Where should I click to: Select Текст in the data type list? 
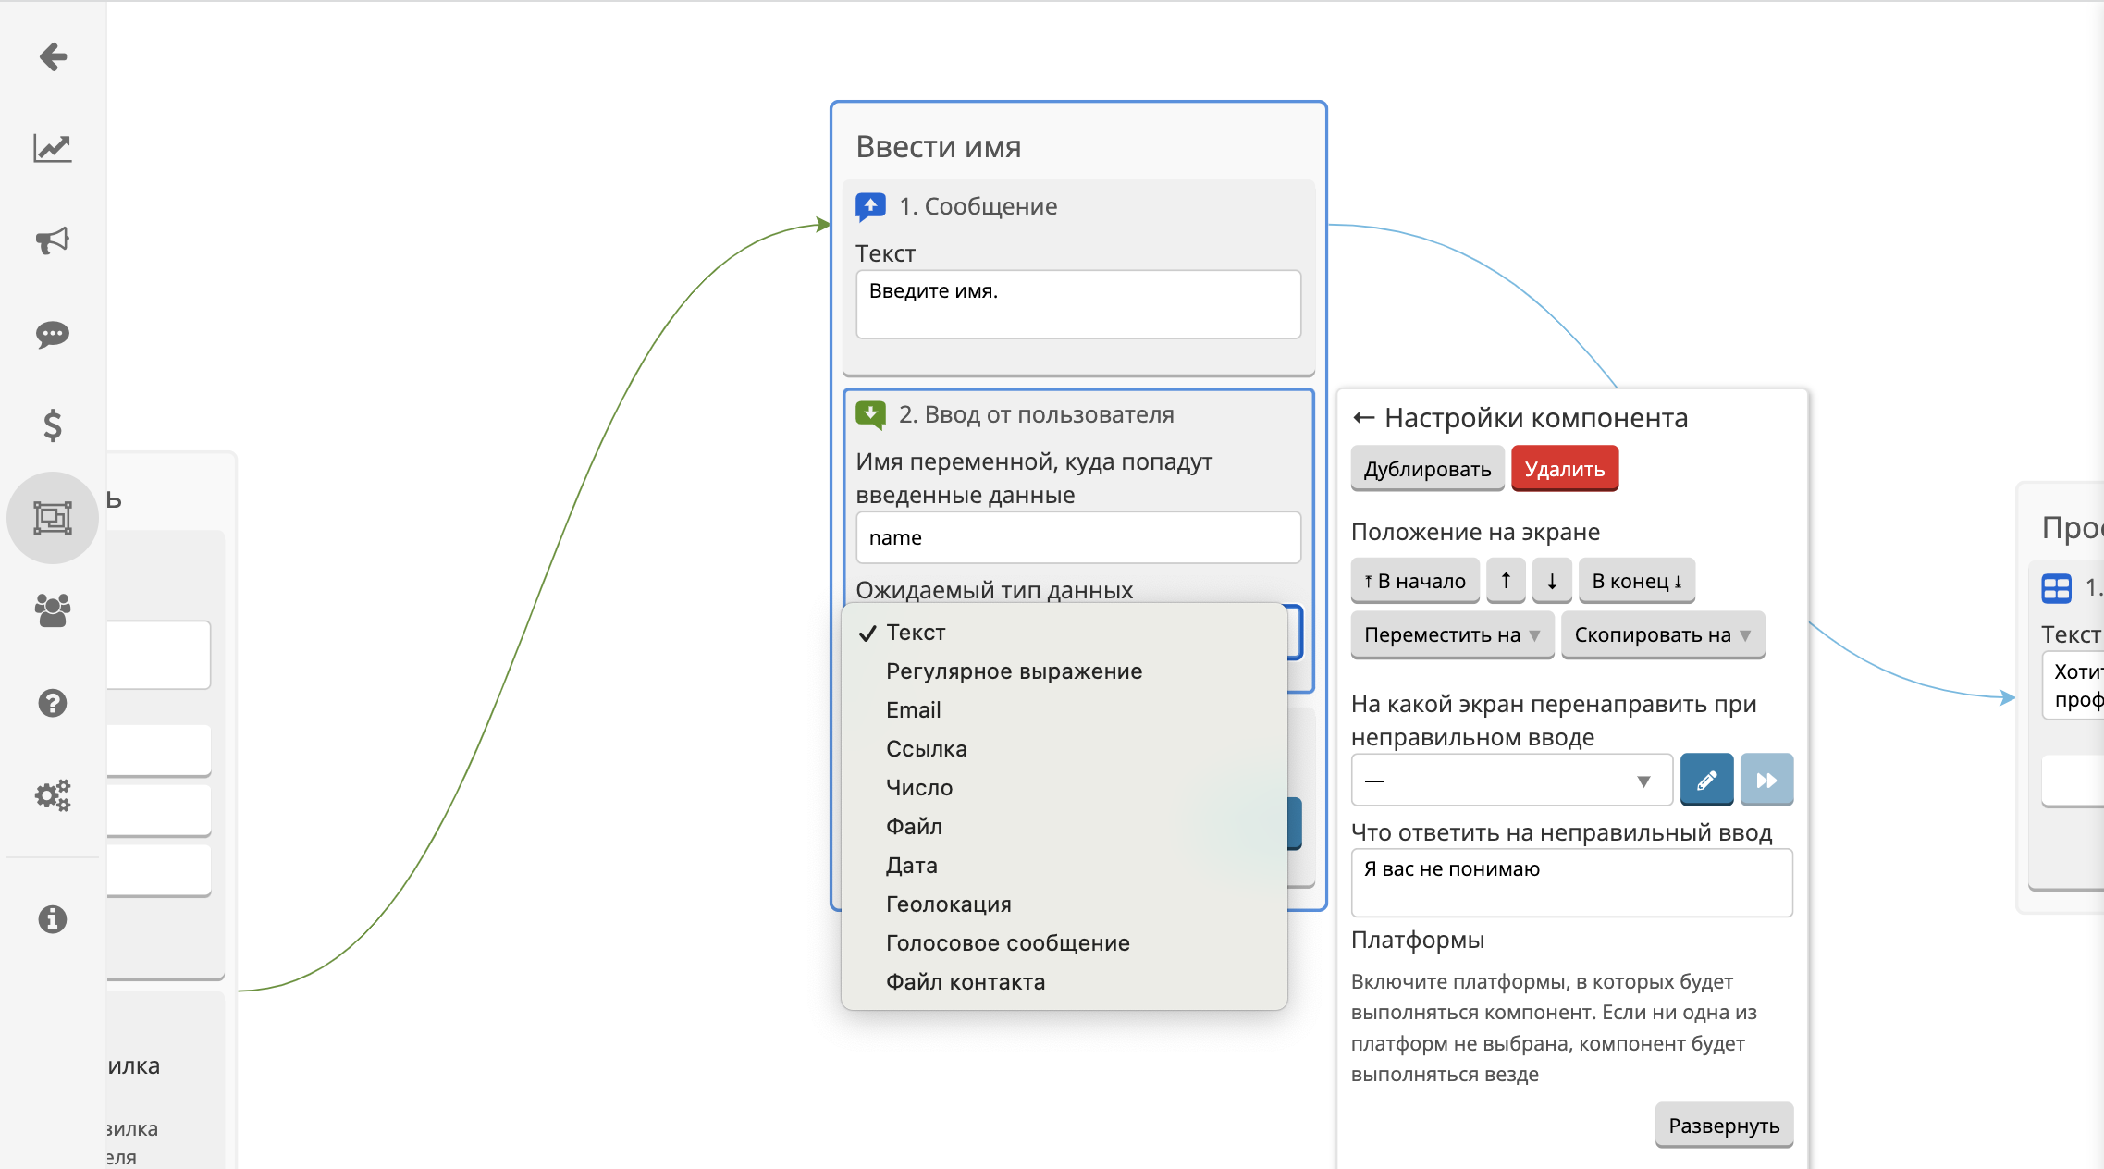tap(1064, 633)
